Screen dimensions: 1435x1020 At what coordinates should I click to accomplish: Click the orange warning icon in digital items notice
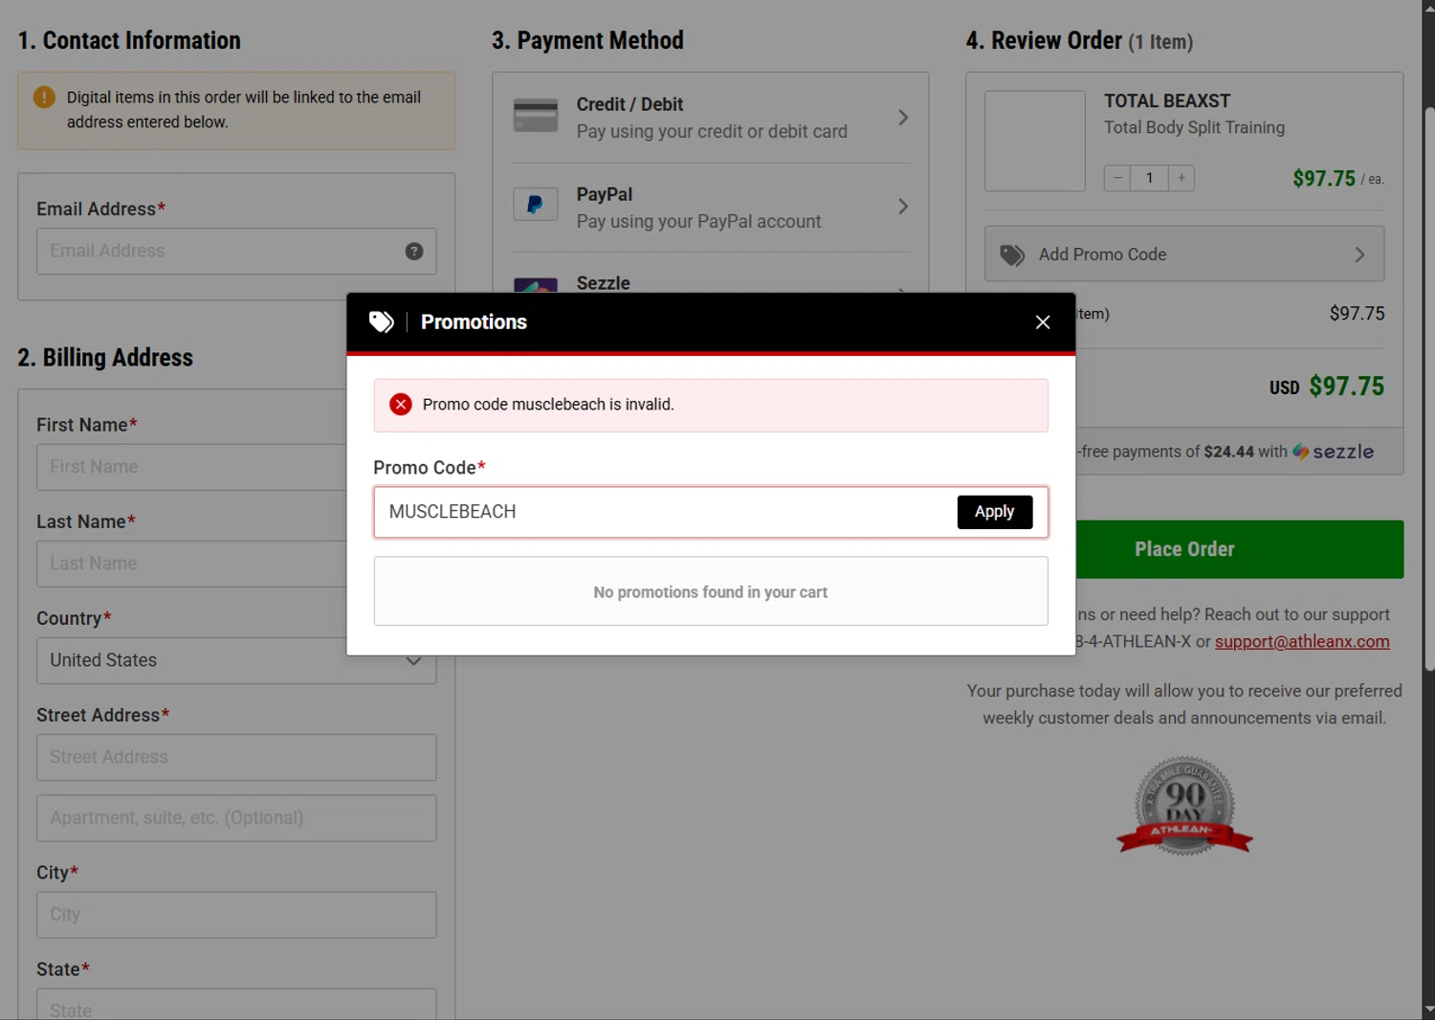(44, 98)
